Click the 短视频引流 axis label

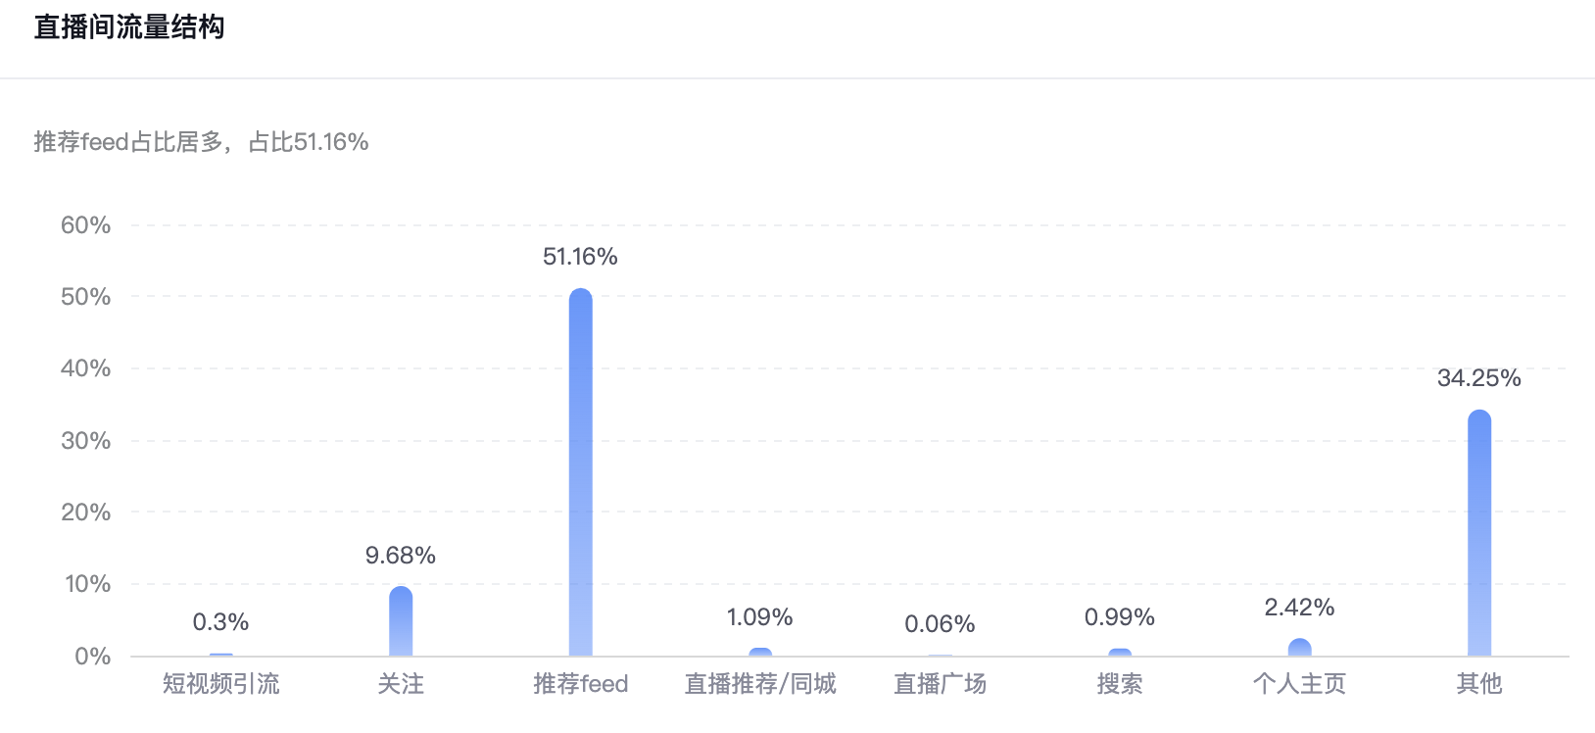221,684
